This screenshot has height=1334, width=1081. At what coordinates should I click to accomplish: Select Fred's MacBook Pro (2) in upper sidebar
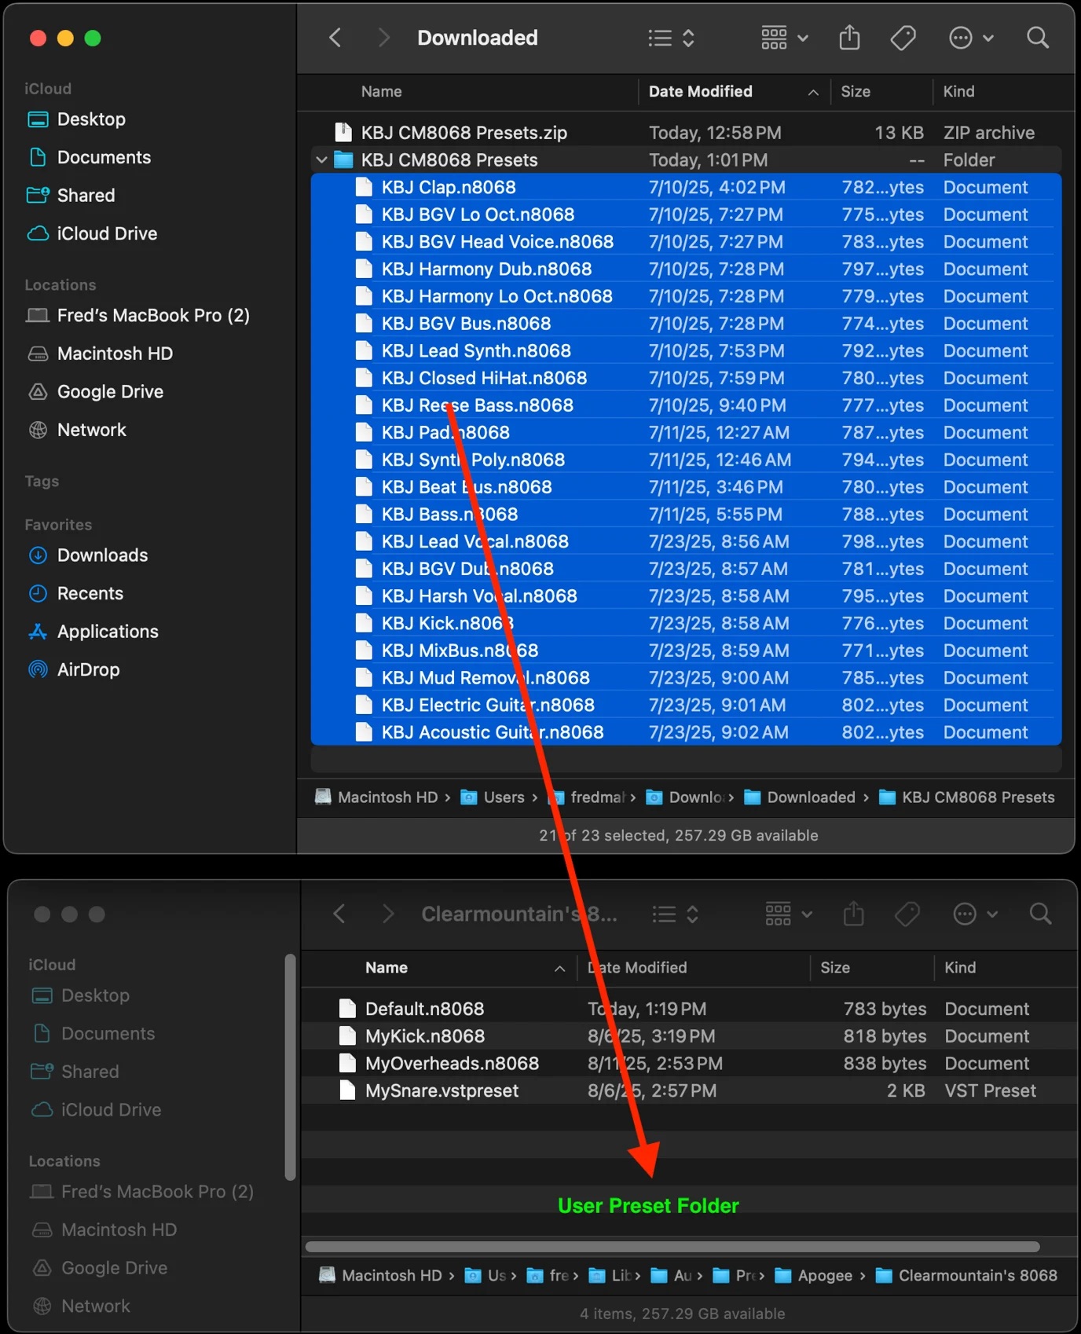(x=138, y=315)
